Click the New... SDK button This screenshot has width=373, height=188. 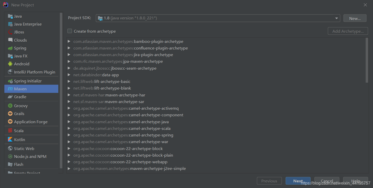coord(355,18)
